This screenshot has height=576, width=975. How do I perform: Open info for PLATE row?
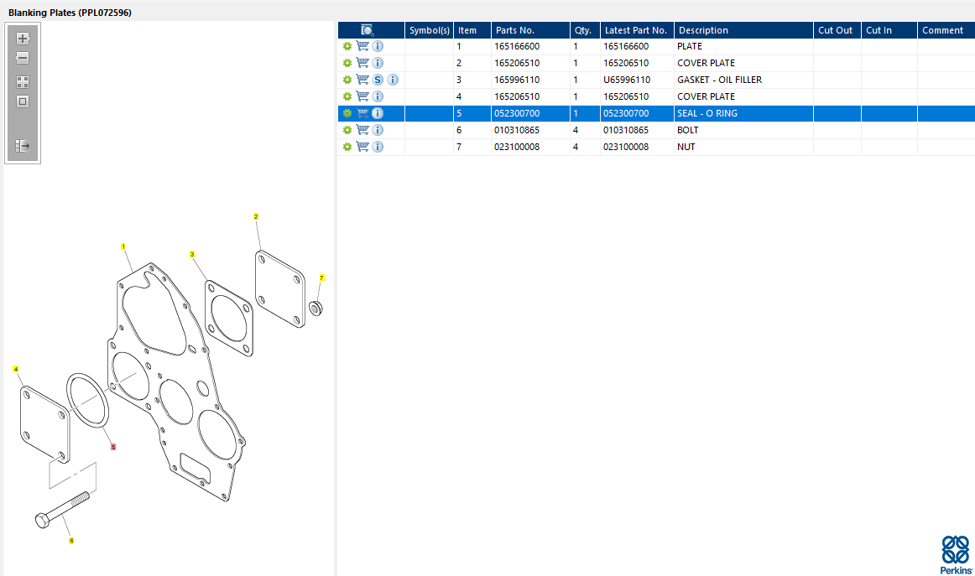click(378, 46)
